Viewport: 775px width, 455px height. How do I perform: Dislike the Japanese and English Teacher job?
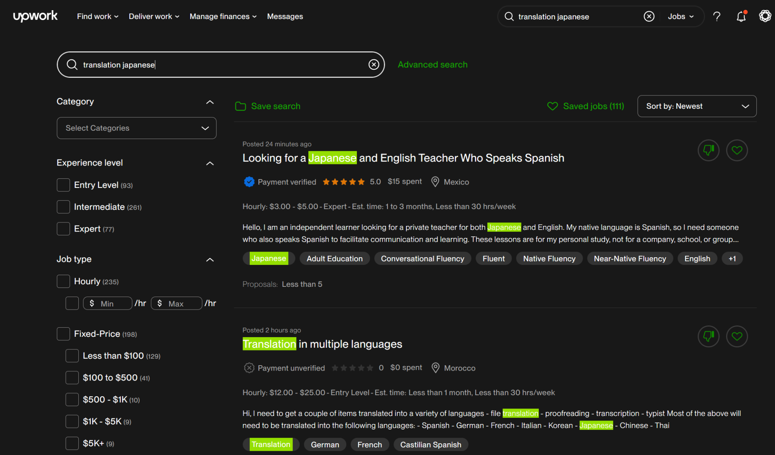coord(708,150)
